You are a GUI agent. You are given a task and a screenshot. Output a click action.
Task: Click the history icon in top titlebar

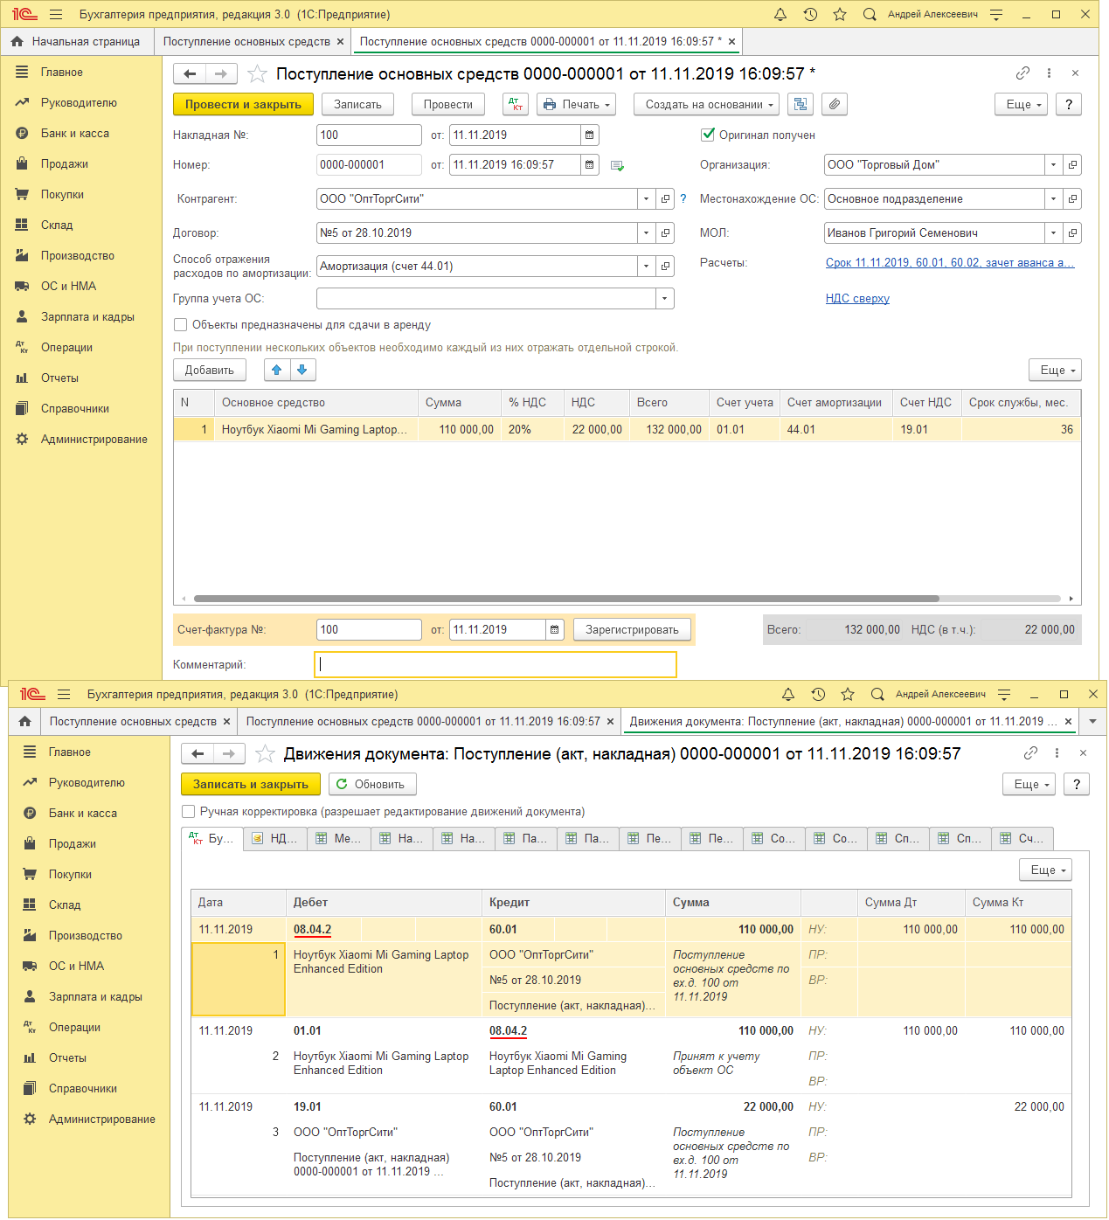tap(810, 15)
